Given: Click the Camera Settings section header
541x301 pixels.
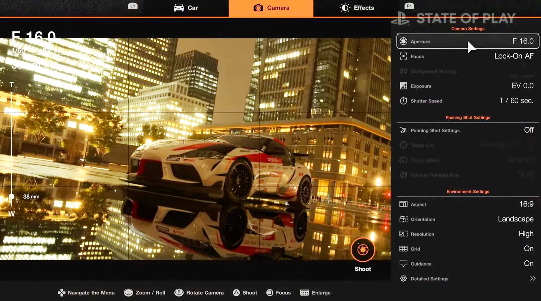Looking at the screenshot, I should (x=468, y=29).
